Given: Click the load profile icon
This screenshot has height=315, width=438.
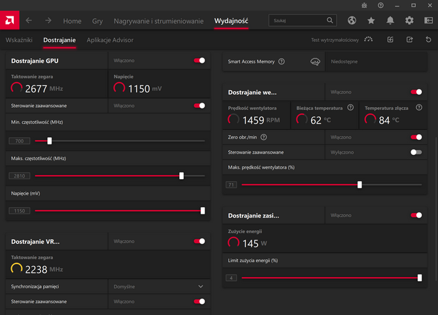Looking at the screenshot, I should coord(390,40).
